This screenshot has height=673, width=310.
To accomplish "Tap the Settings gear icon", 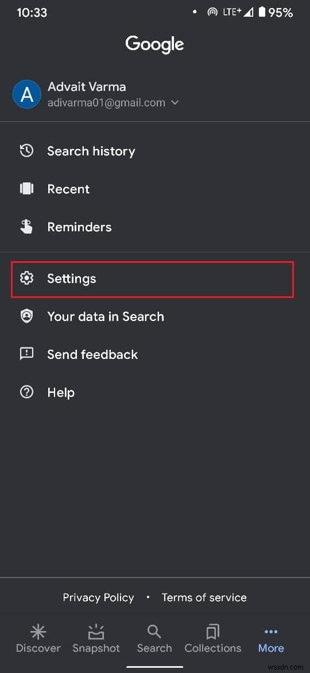I will click(26, 278).
